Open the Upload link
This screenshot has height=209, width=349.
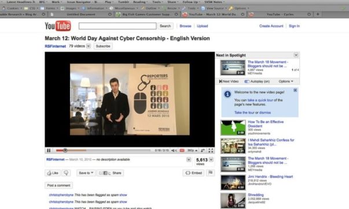click(203, 26)
